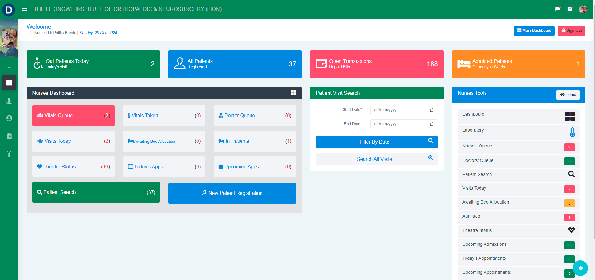Open the floating settings gear button

pos(580,268)
